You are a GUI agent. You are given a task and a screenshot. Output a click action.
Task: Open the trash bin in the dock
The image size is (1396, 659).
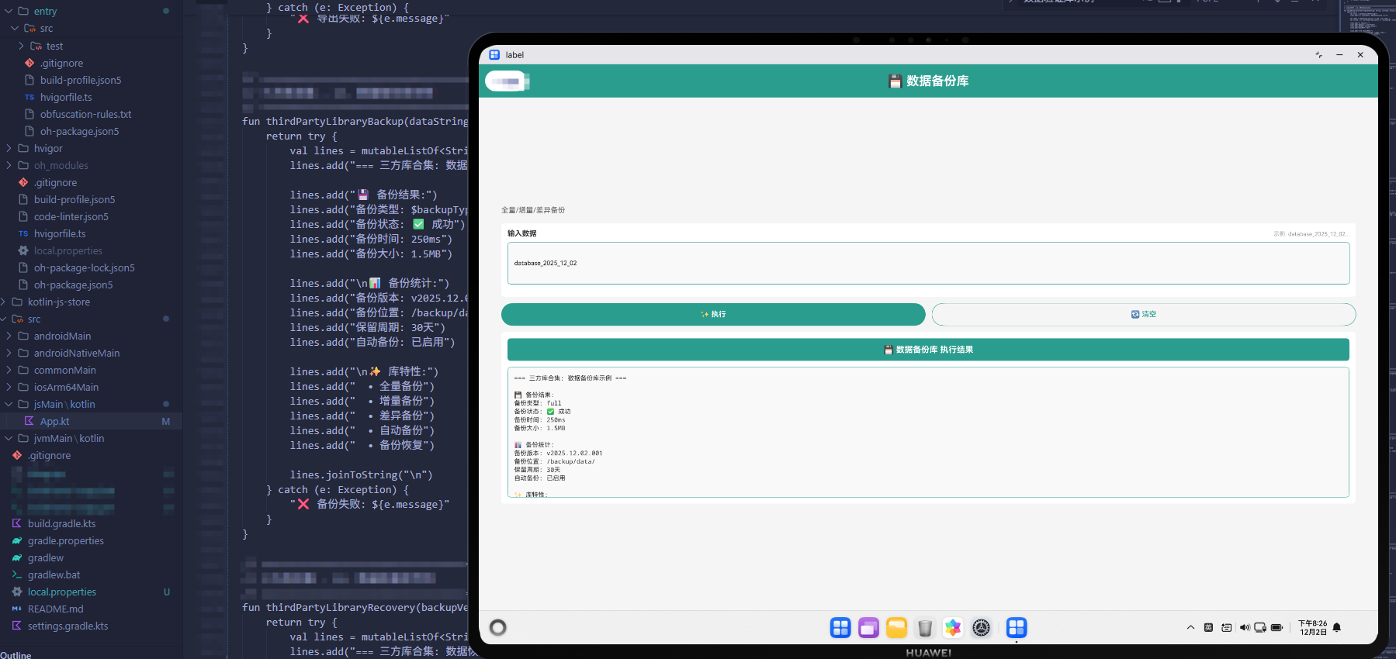925,627
